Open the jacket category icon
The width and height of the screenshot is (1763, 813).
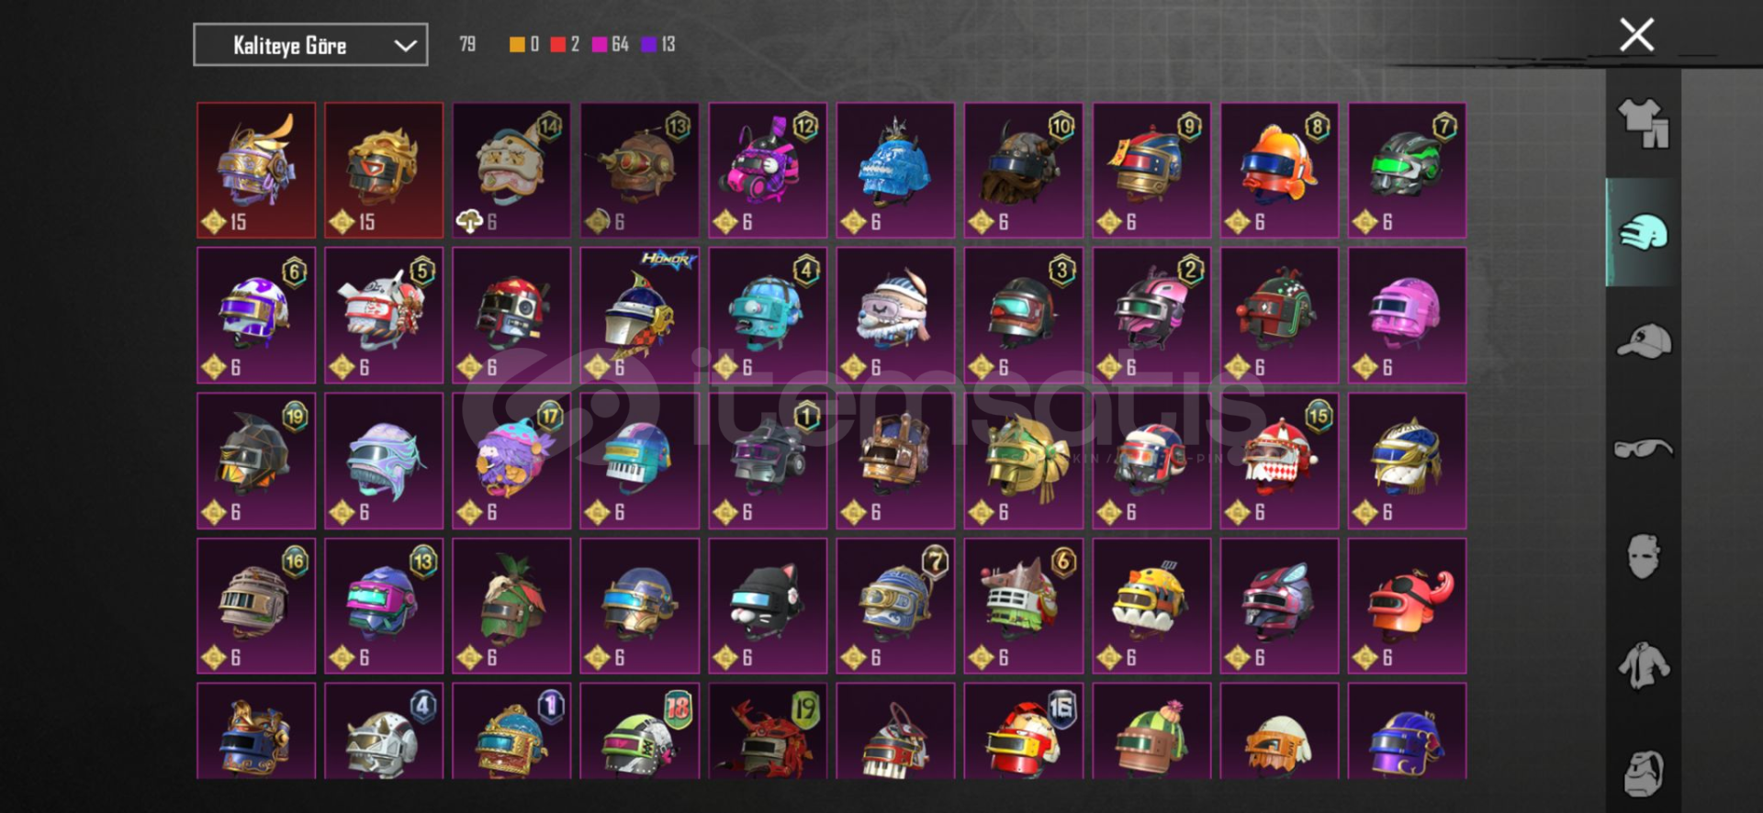tap(1644, 665)
